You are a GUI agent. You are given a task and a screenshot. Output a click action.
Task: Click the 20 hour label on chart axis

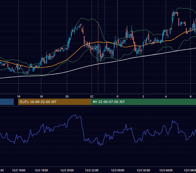point(67,97)
